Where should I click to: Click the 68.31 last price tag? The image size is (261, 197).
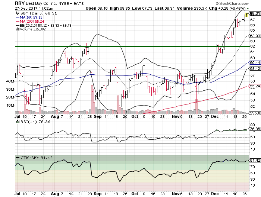(255, 13)
